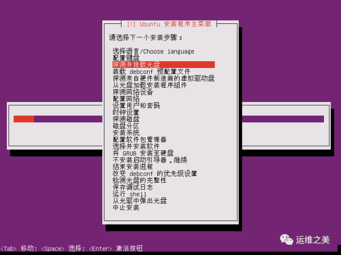Pick the 安装系统 entry

126,132
